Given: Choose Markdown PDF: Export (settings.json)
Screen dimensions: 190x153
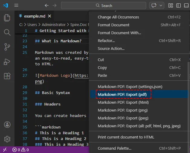Looking at the screenshot, I should [139, 87].
